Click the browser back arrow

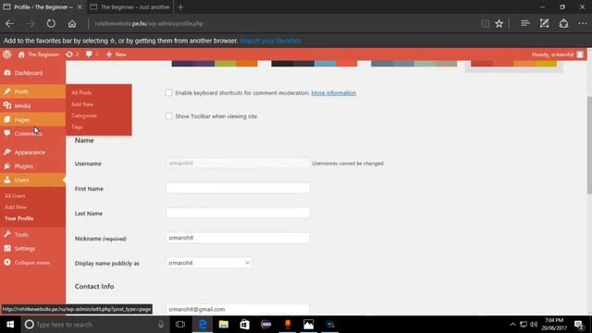tap(10, 23)
